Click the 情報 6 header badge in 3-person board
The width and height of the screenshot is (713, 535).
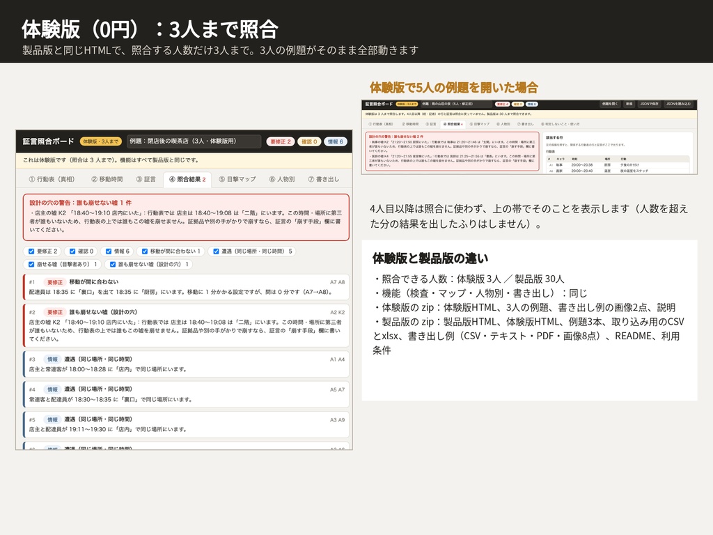pyautogui.click(x=336, y=141)
